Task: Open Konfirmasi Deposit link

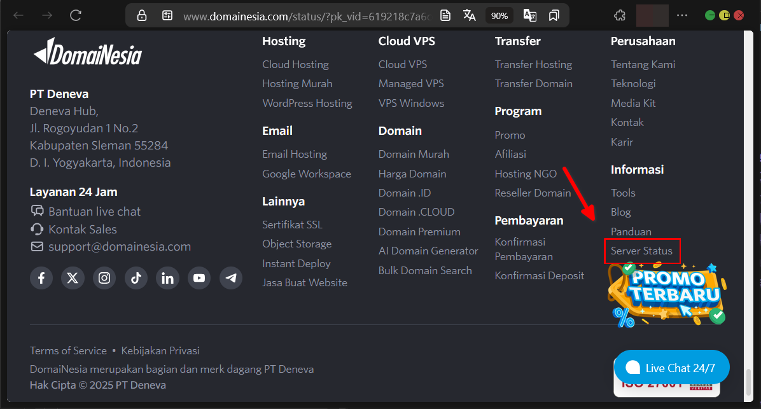Action: pyautogui.click(x=540, y=275)
